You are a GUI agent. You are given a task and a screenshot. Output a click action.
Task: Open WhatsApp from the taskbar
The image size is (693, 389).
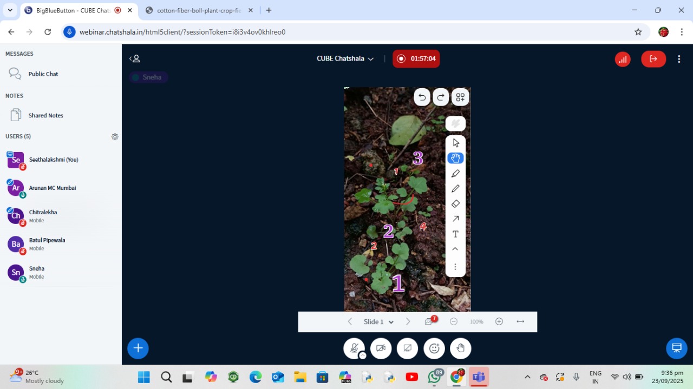point(434,377)
